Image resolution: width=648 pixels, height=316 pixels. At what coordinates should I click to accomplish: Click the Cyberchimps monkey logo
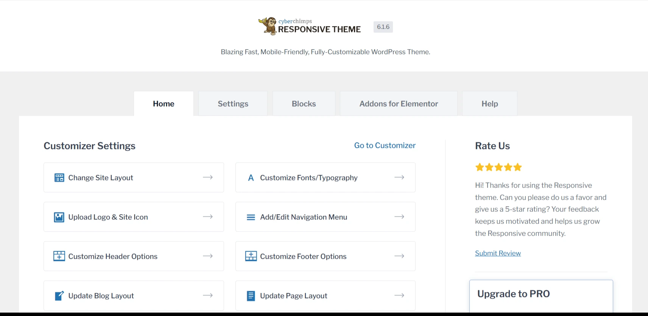(268, 26)
